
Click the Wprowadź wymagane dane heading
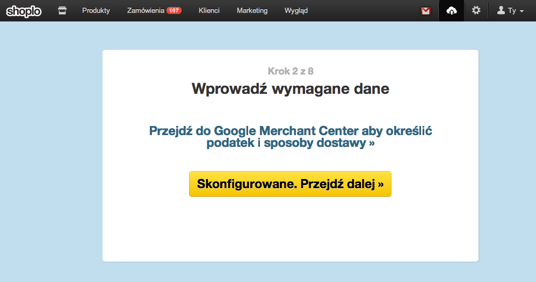291,89
